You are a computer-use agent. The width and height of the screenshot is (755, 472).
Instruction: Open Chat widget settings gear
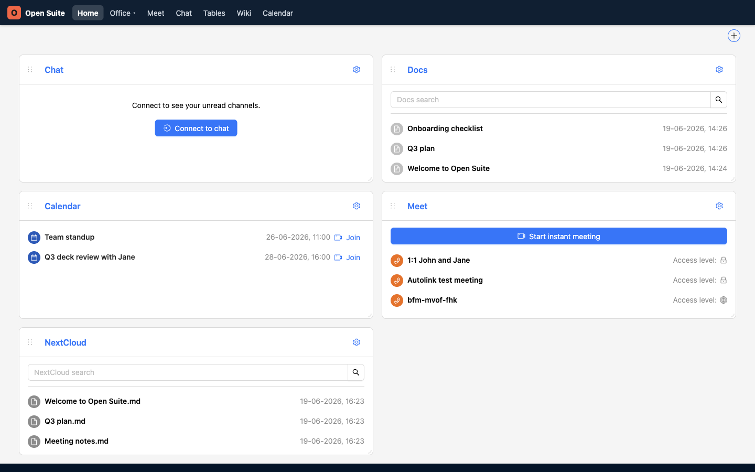[x=357, y=70]
